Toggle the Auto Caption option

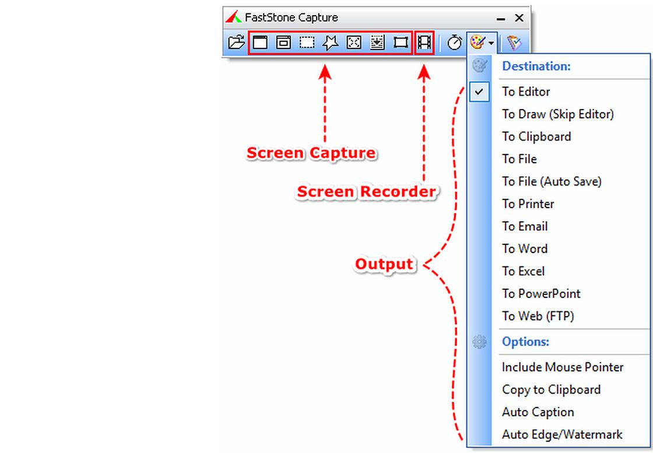[x=558, y=412]
